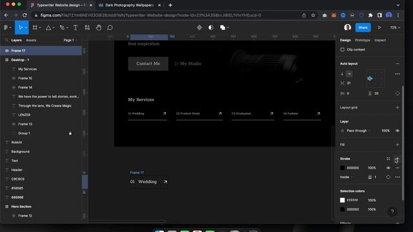Open Move tool options chevron
Screen dimensions: 413x232
[x=26, y=28]
